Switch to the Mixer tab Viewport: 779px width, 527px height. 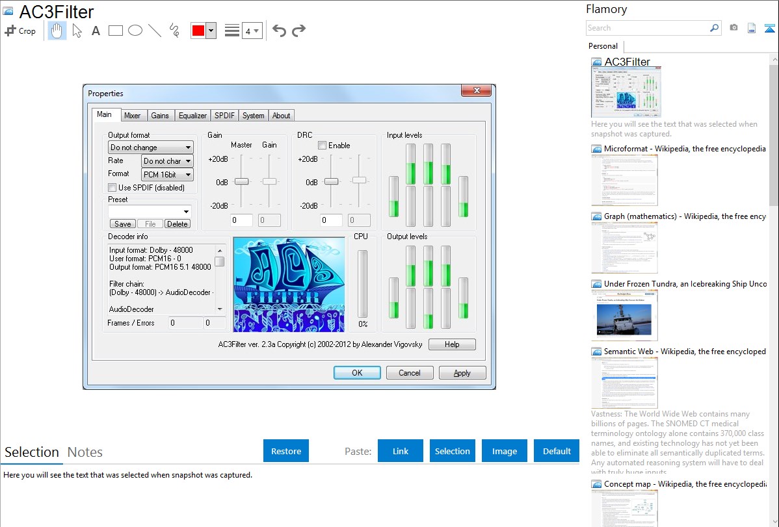click(132, 115)
